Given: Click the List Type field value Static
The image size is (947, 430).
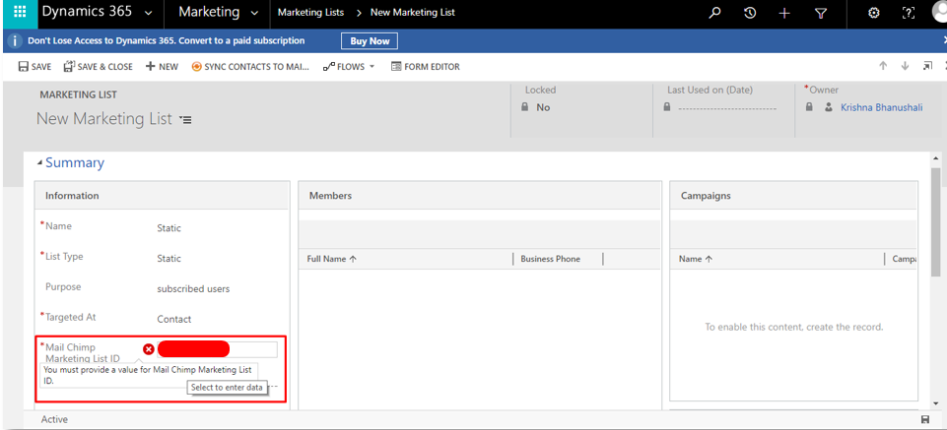Looking at the screenshot, I should pos(169,258).
